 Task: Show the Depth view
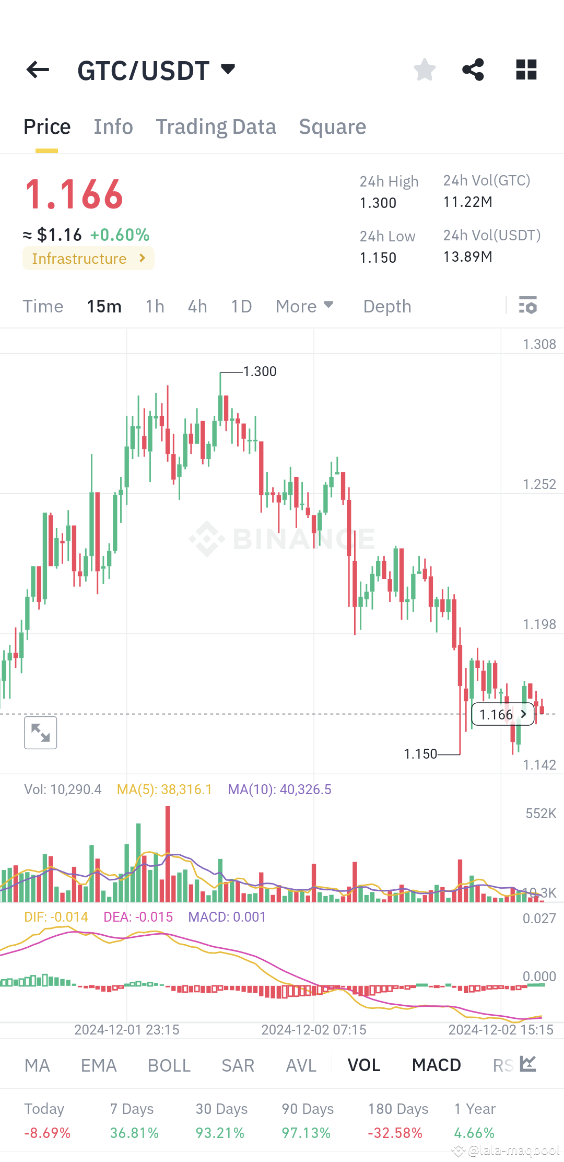coord(386,306)
